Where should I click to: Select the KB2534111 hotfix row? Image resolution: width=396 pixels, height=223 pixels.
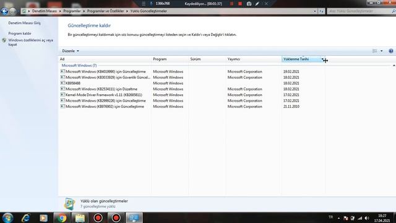tap(192, 89)
